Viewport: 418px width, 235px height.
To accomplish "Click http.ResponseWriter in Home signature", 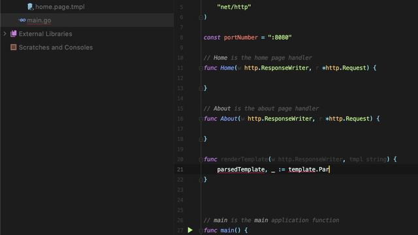I will 276,68.
